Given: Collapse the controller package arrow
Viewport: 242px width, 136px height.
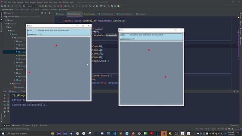Looking at the screenshot, I should pos(15,48).
